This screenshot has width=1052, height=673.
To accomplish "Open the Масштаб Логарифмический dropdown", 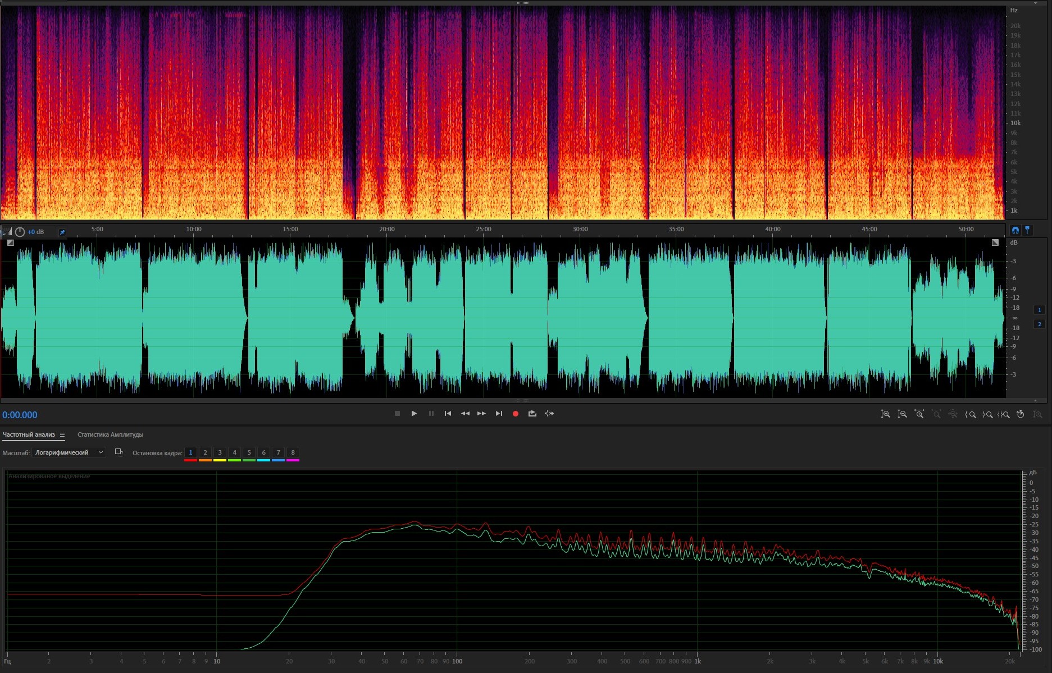I will 69,452.
